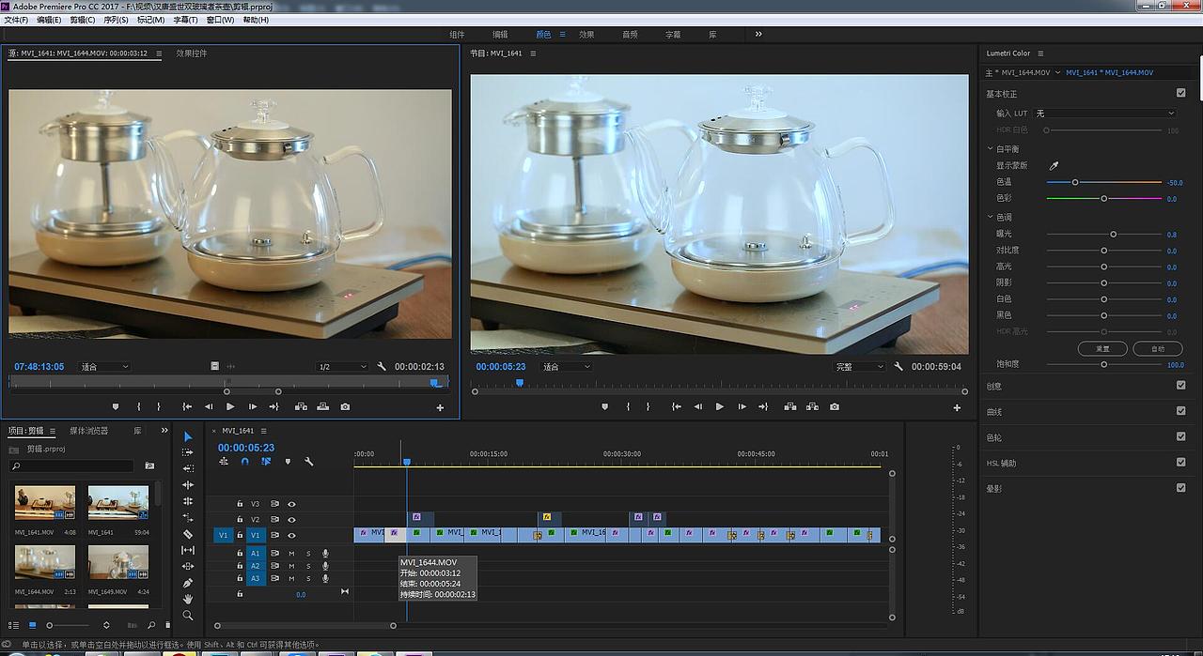The width and height of the screenshot is (1203, 656).
Task: Open program monitor zoom 适合 dropdown
Action: [567, 367]
